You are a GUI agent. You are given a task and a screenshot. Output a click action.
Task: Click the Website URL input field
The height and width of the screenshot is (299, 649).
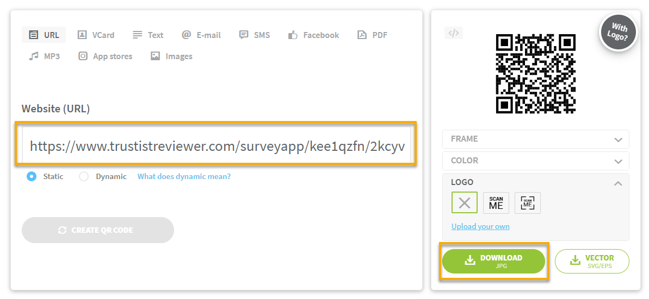[x=217, y=145]
